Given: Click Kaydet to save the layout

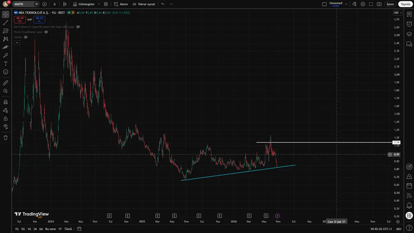Looking at the screenshot, I should pyautogui.click(x=336, y=6).
